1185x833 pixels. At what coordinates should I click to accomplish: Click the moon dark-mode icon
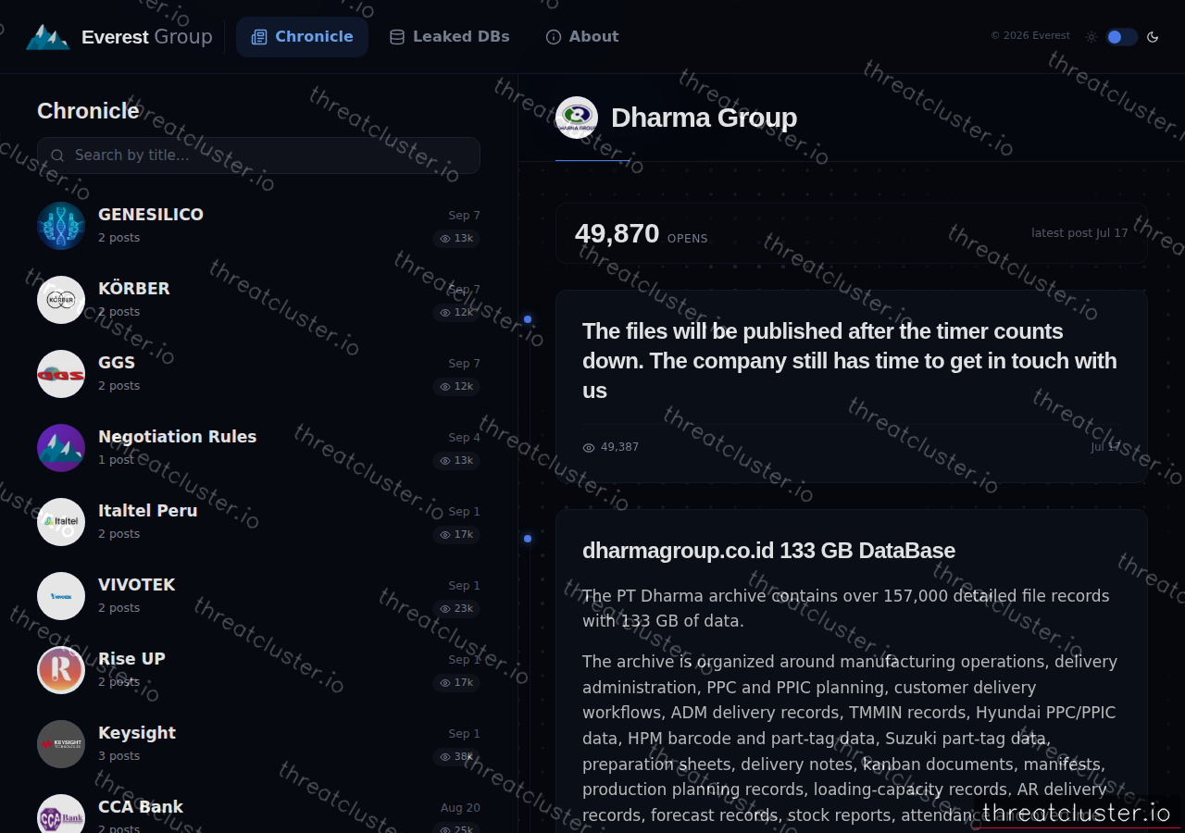pyautogui.click(x=1153, y=37)
